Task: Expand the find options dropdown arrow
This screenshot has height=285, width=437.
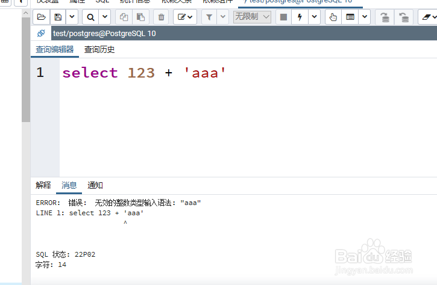Action: pos(105,17)
